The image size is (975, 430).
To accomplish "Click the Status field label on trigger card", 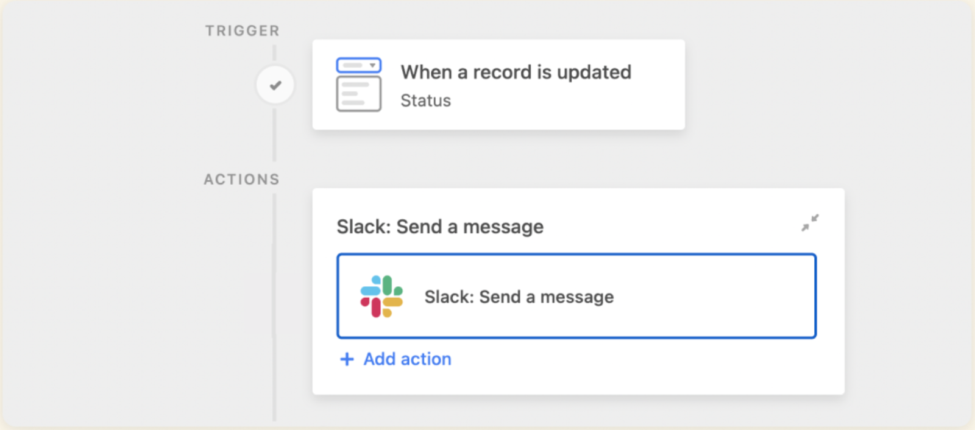I will 425,100.
